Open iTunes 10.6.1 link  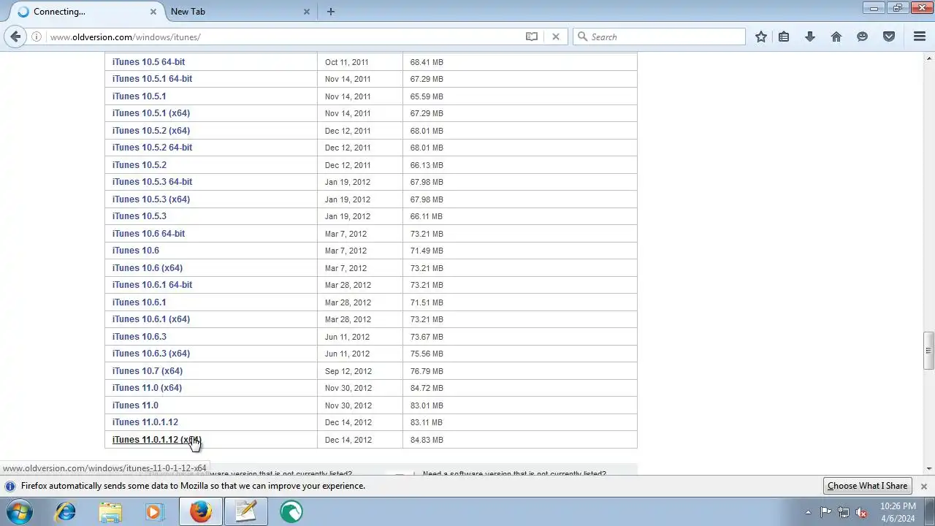tap(139, 302)
